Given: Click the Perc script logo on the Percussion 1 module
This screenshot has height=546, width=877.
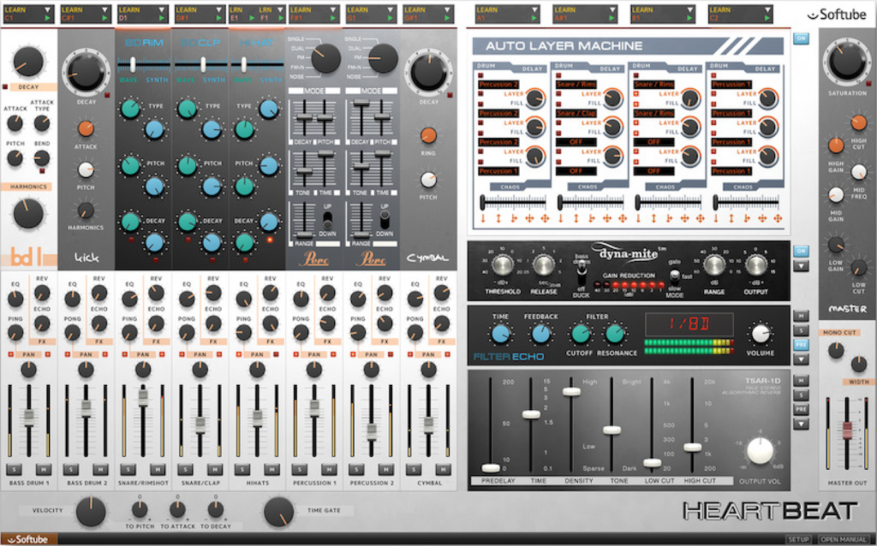Looking at the screenshot, I should [x=312, y=257].
